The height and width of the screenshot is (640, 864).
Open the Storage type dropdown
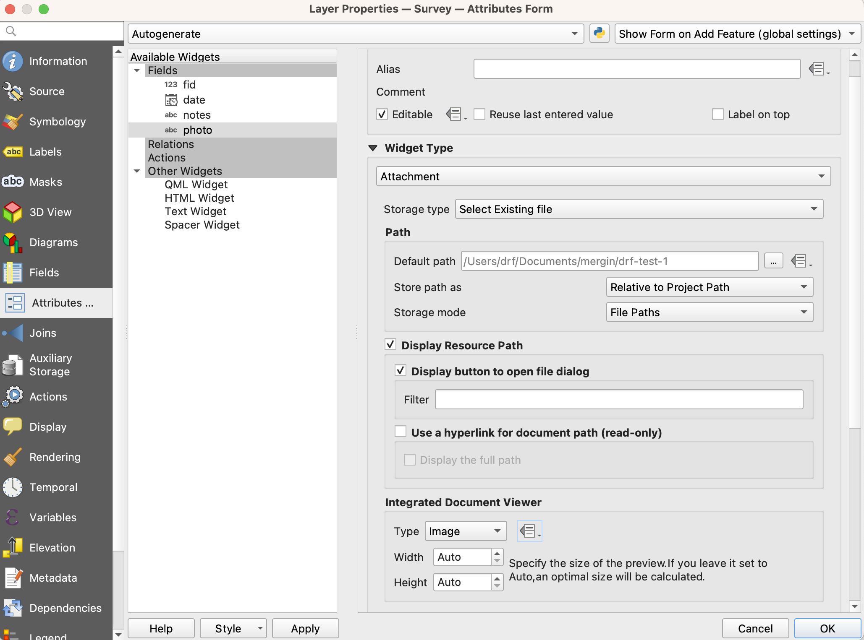pos(639,209)
